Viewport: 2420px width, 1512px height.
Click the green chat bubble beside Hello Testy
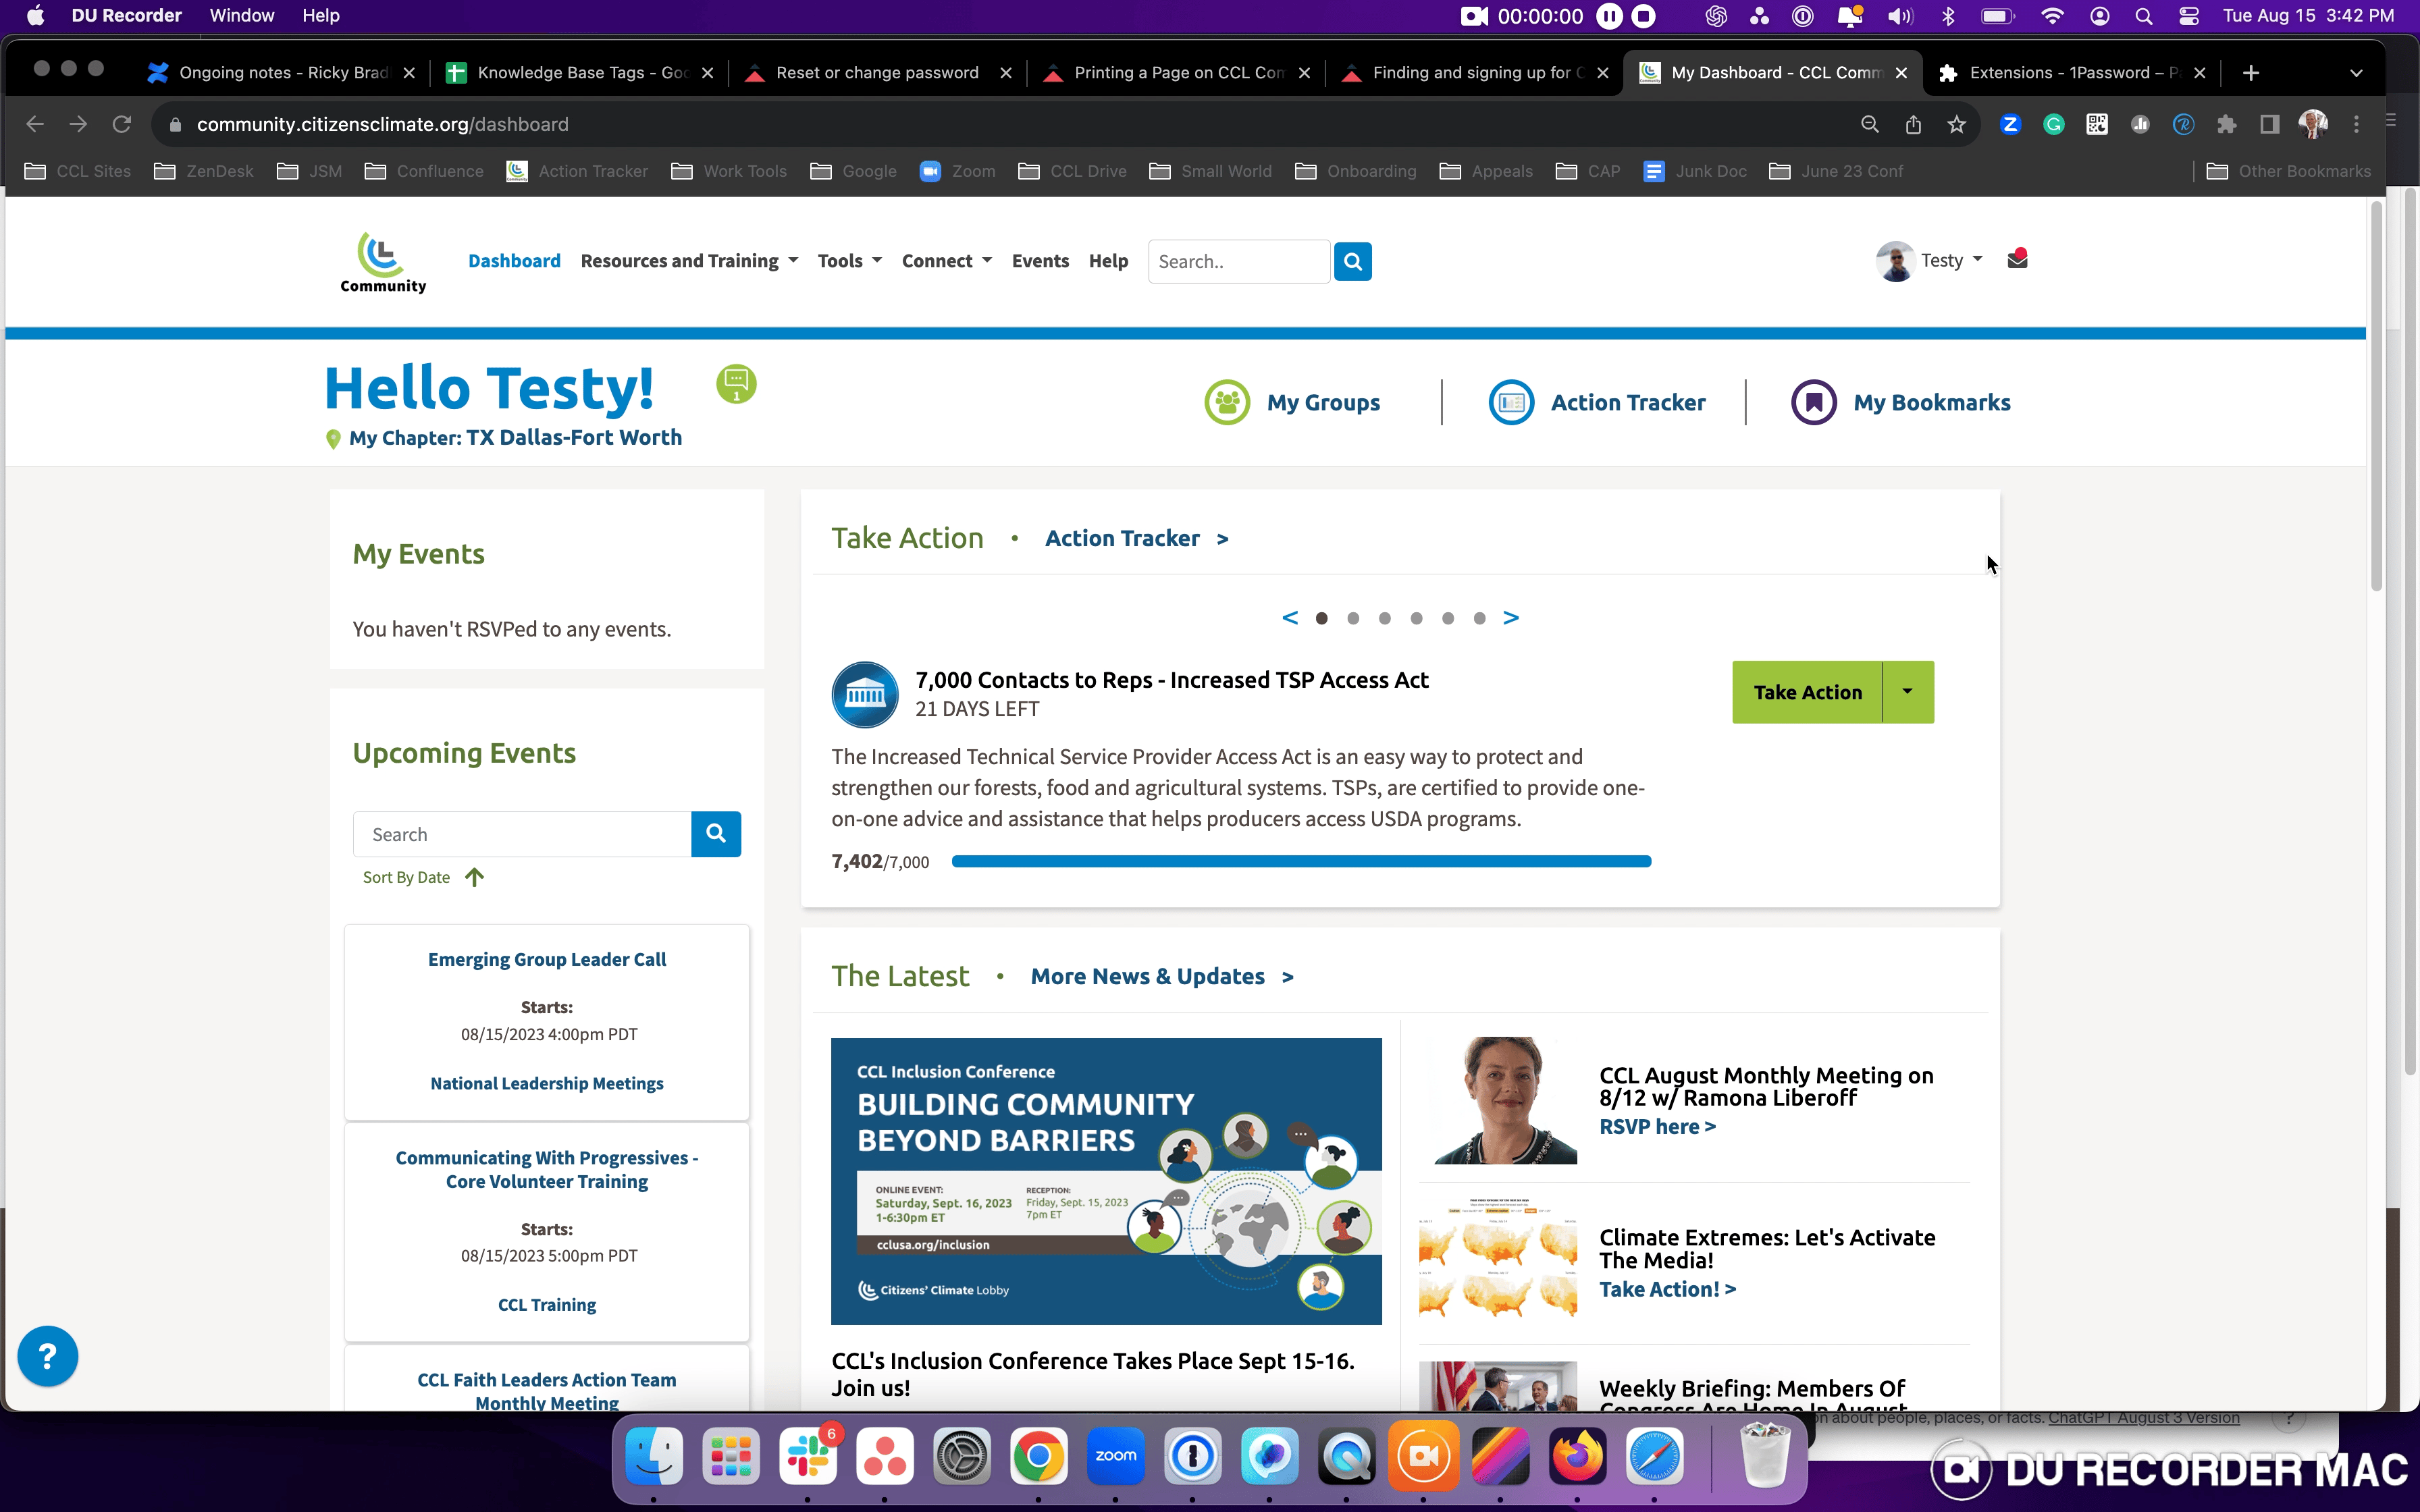pyautogui.click(x=736, y=383)
